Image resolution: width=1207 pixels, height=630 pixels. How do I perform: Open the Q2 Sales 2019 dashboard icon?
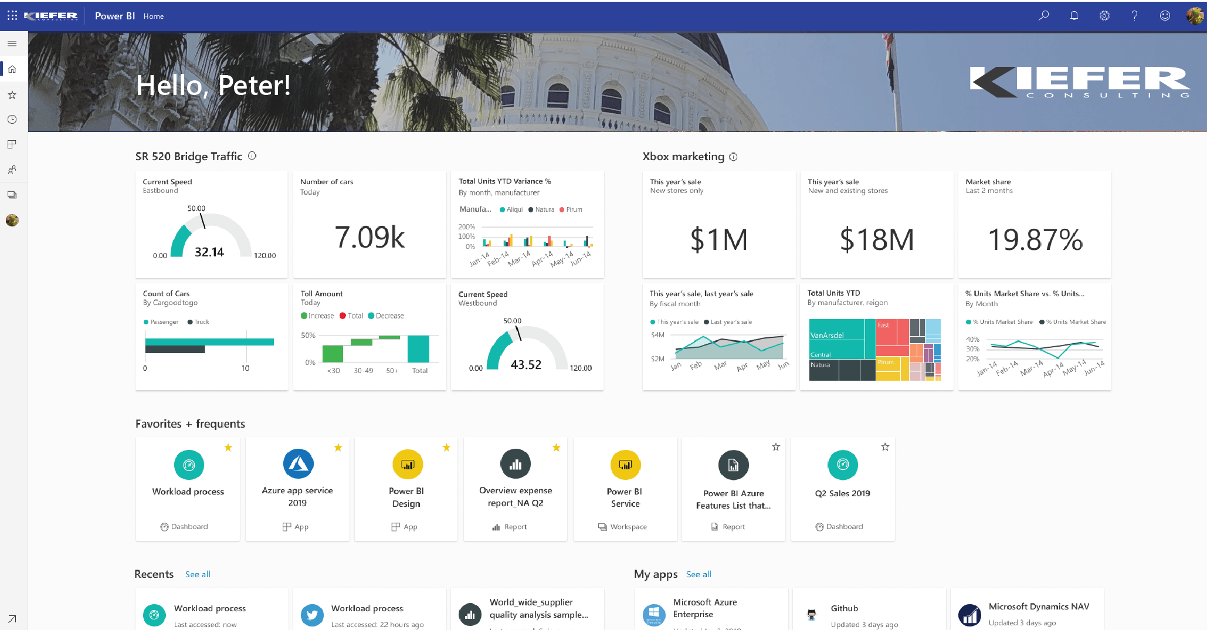coord(843,465)
